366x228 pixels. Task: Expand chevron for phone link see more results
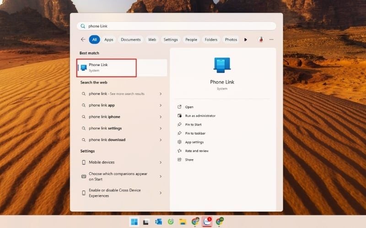(161, 94)
